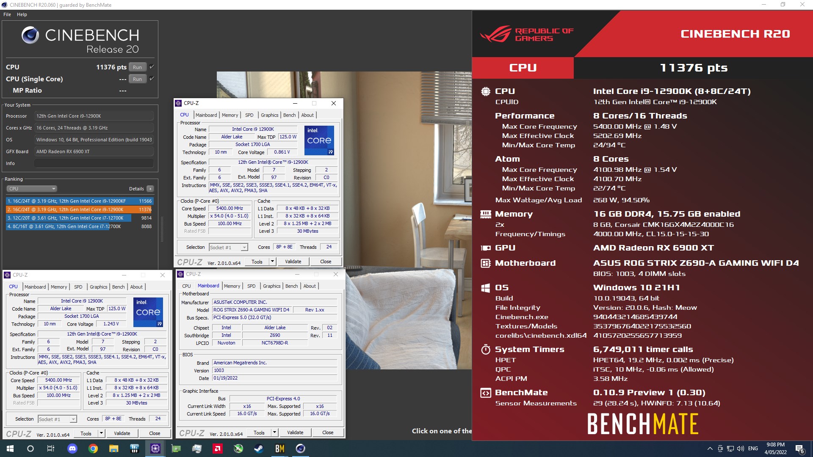This screenshot has height=457, width=813.
Task: Open the File menu in Cinebench
Action: click(x=7, y=14)
